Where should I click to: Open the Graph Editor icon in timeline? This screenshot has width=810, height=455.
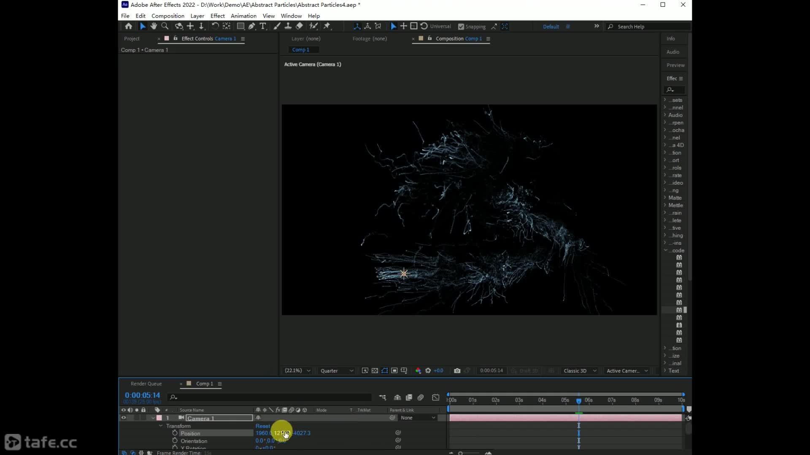click(436, 397)
